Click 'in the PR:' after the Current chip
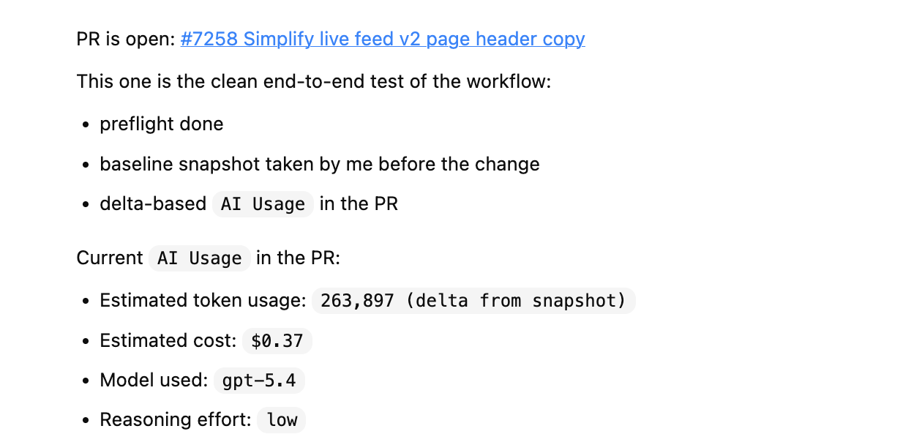The image size is (922, 445). click(x=299, y=258)
